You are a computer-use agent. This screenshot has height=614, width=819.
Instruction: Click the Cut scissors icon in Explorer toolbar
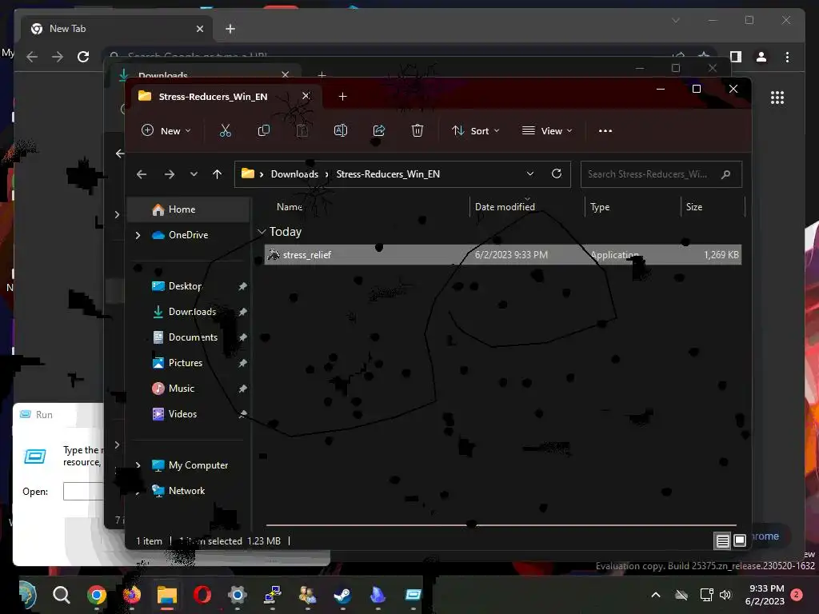click(x=225, y=130)
